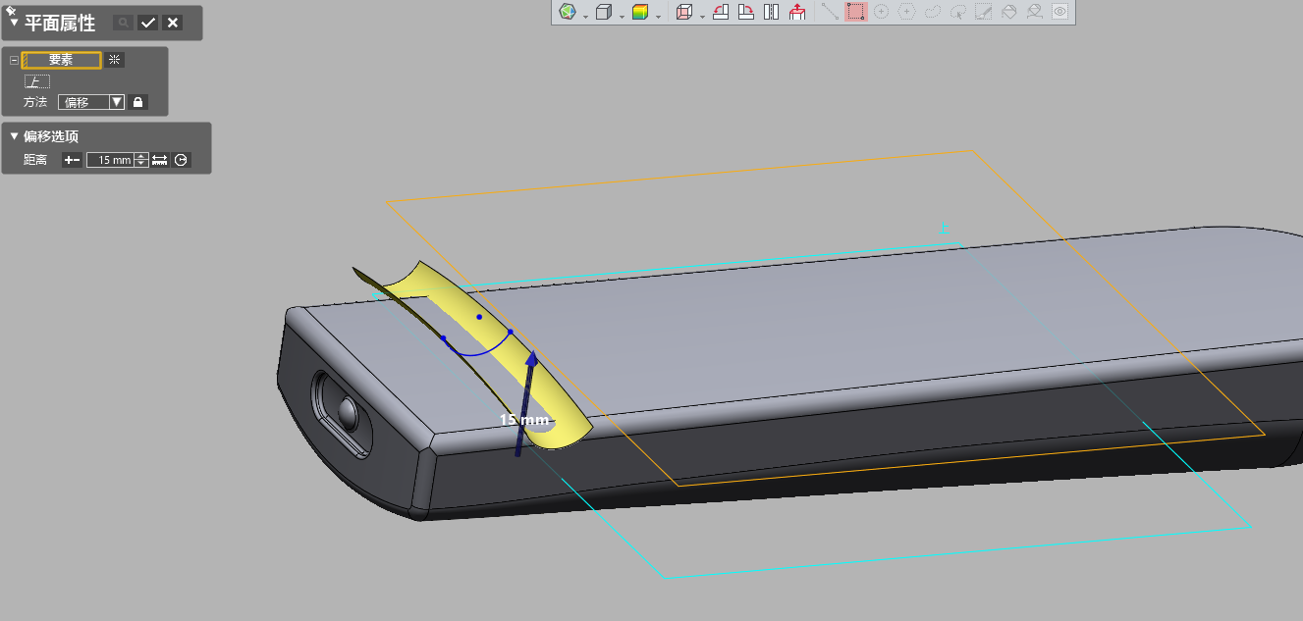Image resolution: width=1303 pixels, height=621 pixels.
Task: Click the 15 mm distance input field
Action: [109, 160]
